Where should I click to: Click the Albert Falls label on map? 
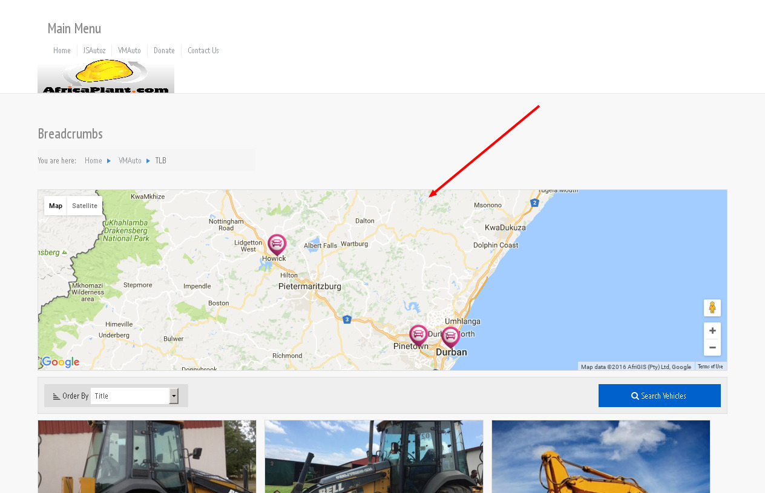(321, 246)
